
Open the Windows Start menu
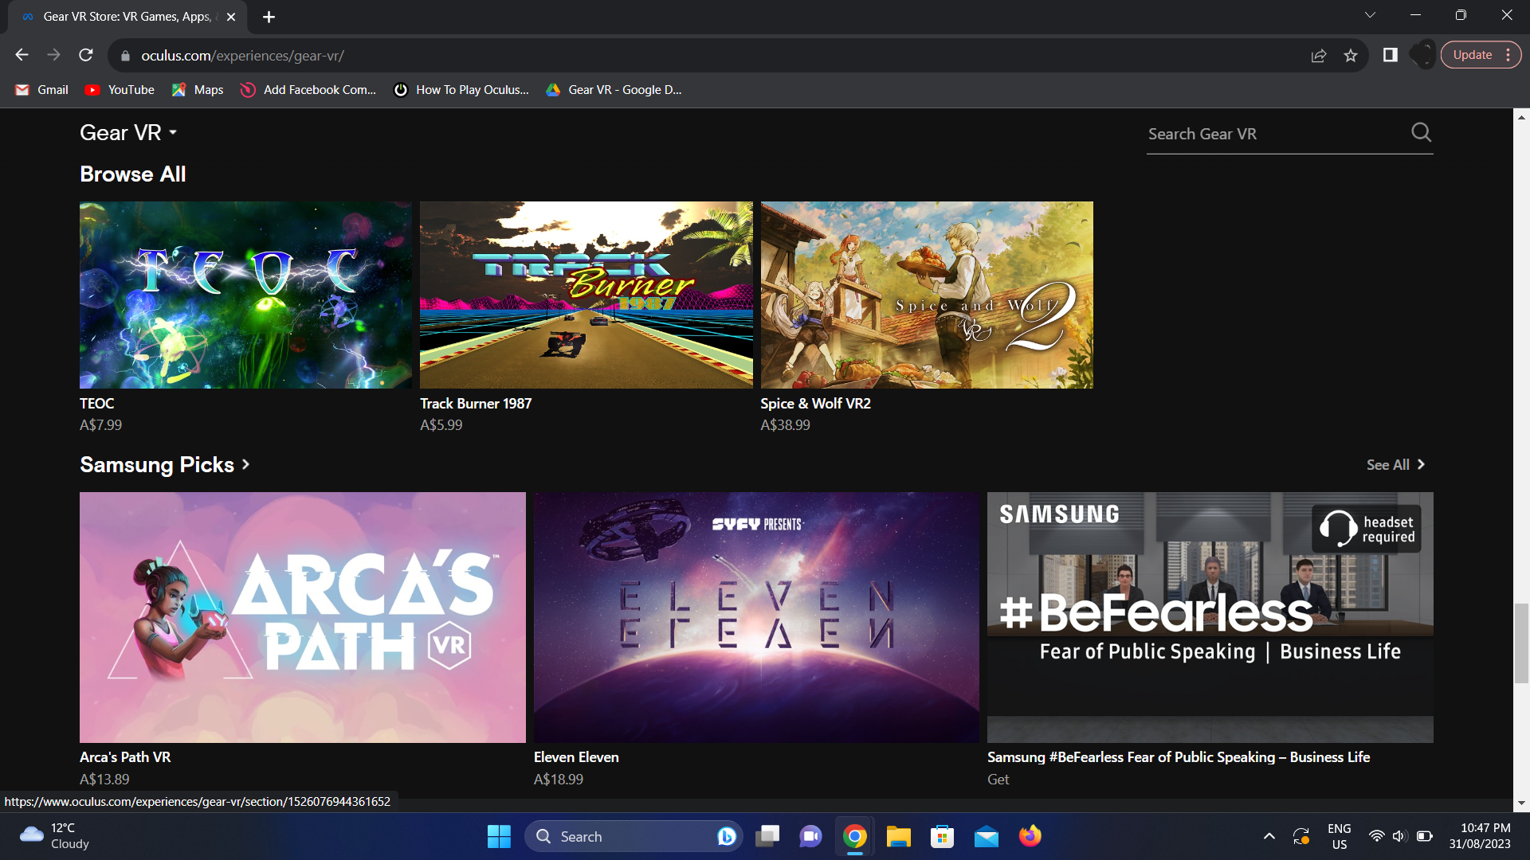pos(499,836)
